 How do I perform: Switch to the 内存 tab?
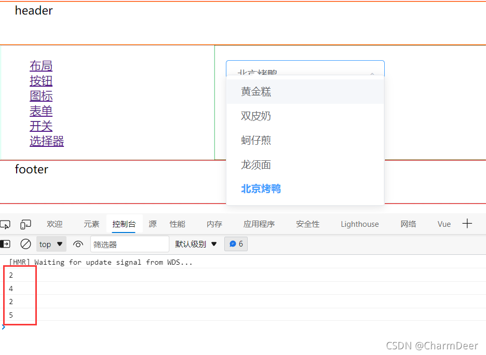(214, 224)
